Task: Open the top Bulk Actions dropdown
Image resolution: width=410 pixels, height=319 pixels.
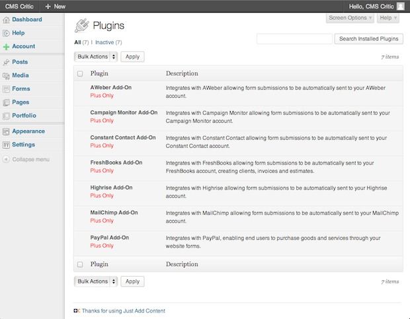Action: point(96,57)
